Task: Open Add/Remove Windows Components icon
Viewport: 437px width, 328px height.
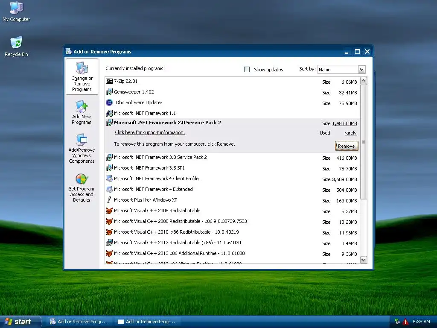Action: click(82, 148)
